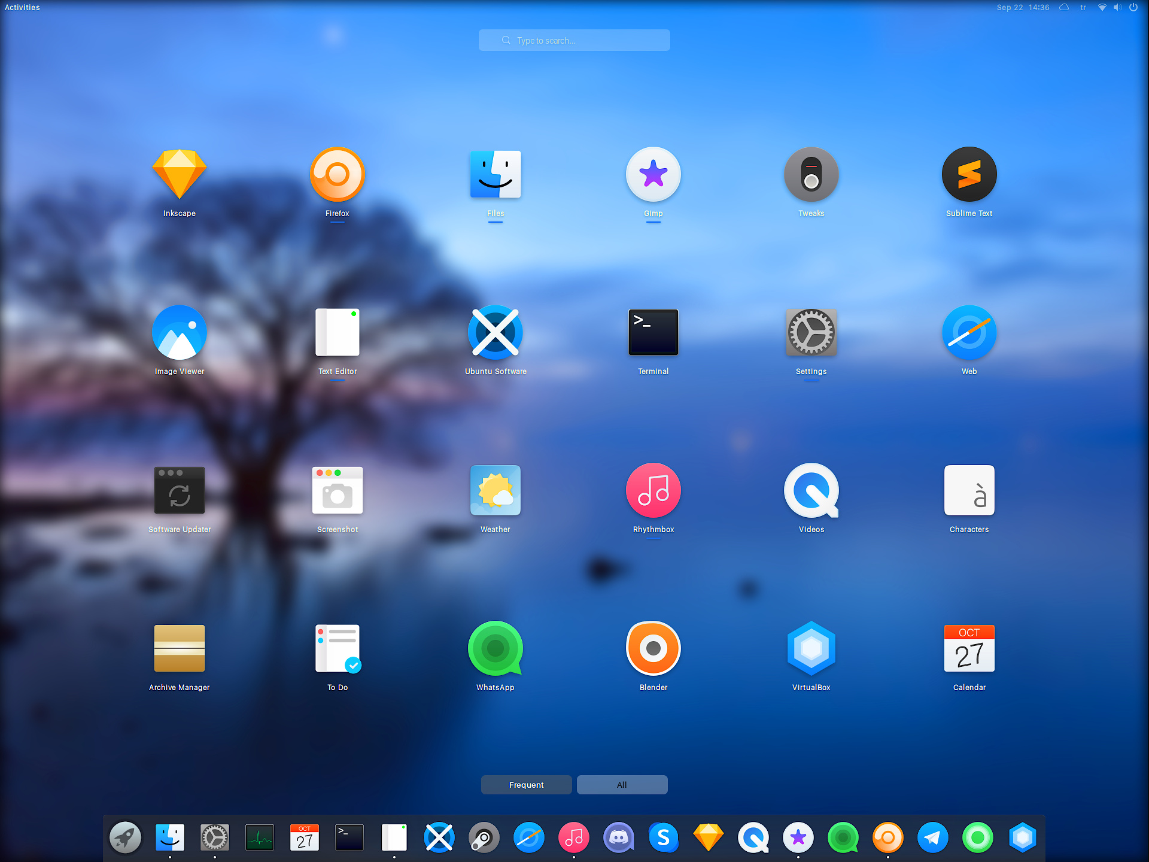The height and width of the screenshot is (862, 1149).
Task: Open the Gimp star icon in the dock
Action: 798,837
